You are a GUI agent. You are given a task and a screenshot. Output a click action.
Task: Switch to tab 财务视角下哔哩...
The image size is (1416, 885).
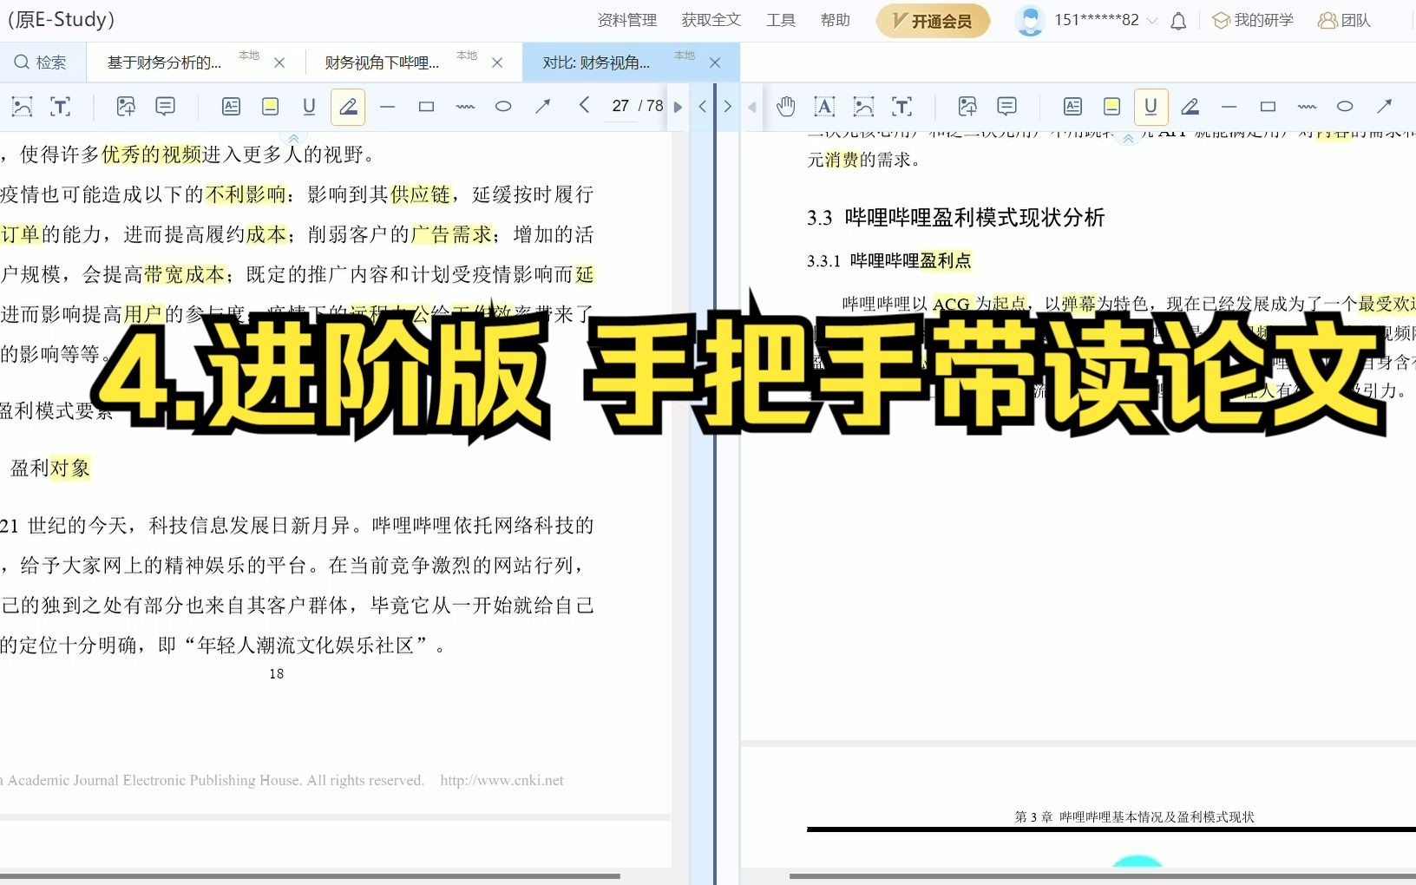382,62
